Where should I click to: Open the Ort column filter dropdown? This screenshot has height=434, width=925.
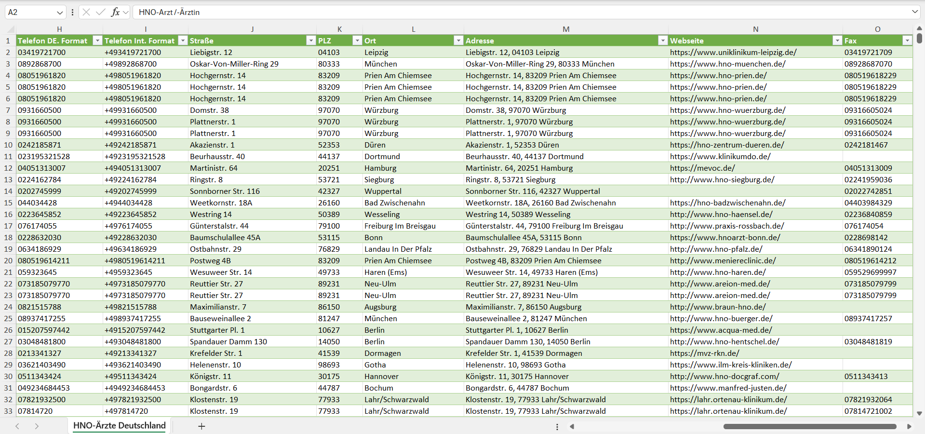click(x=458, y=41)
